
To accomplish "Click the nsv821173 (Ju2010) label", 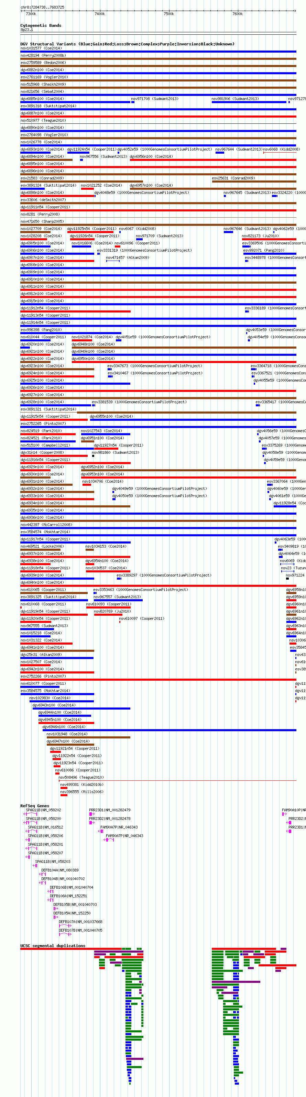I will pos(260,237).
